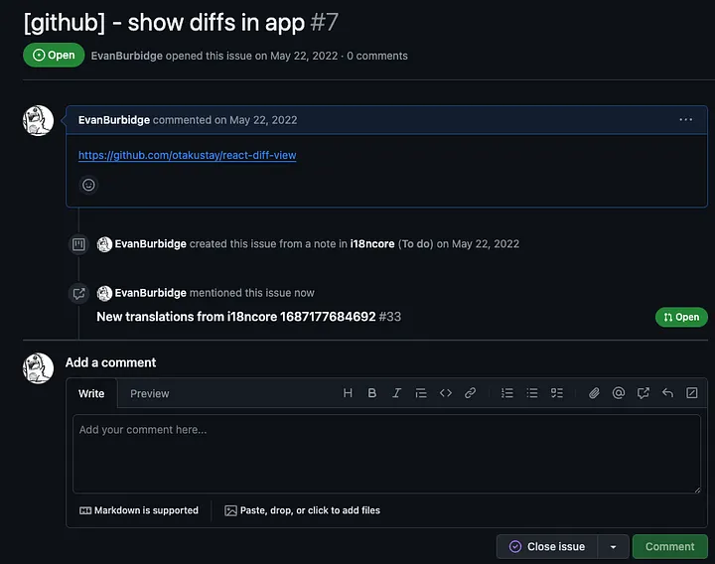Click the issue Open state badge under title
This screenshot has height=564, width=715.
coord(54,56)
